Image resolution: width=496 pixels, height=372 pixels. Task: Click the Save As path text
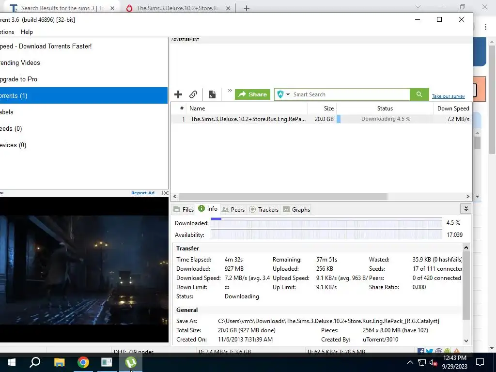(328, 321)
